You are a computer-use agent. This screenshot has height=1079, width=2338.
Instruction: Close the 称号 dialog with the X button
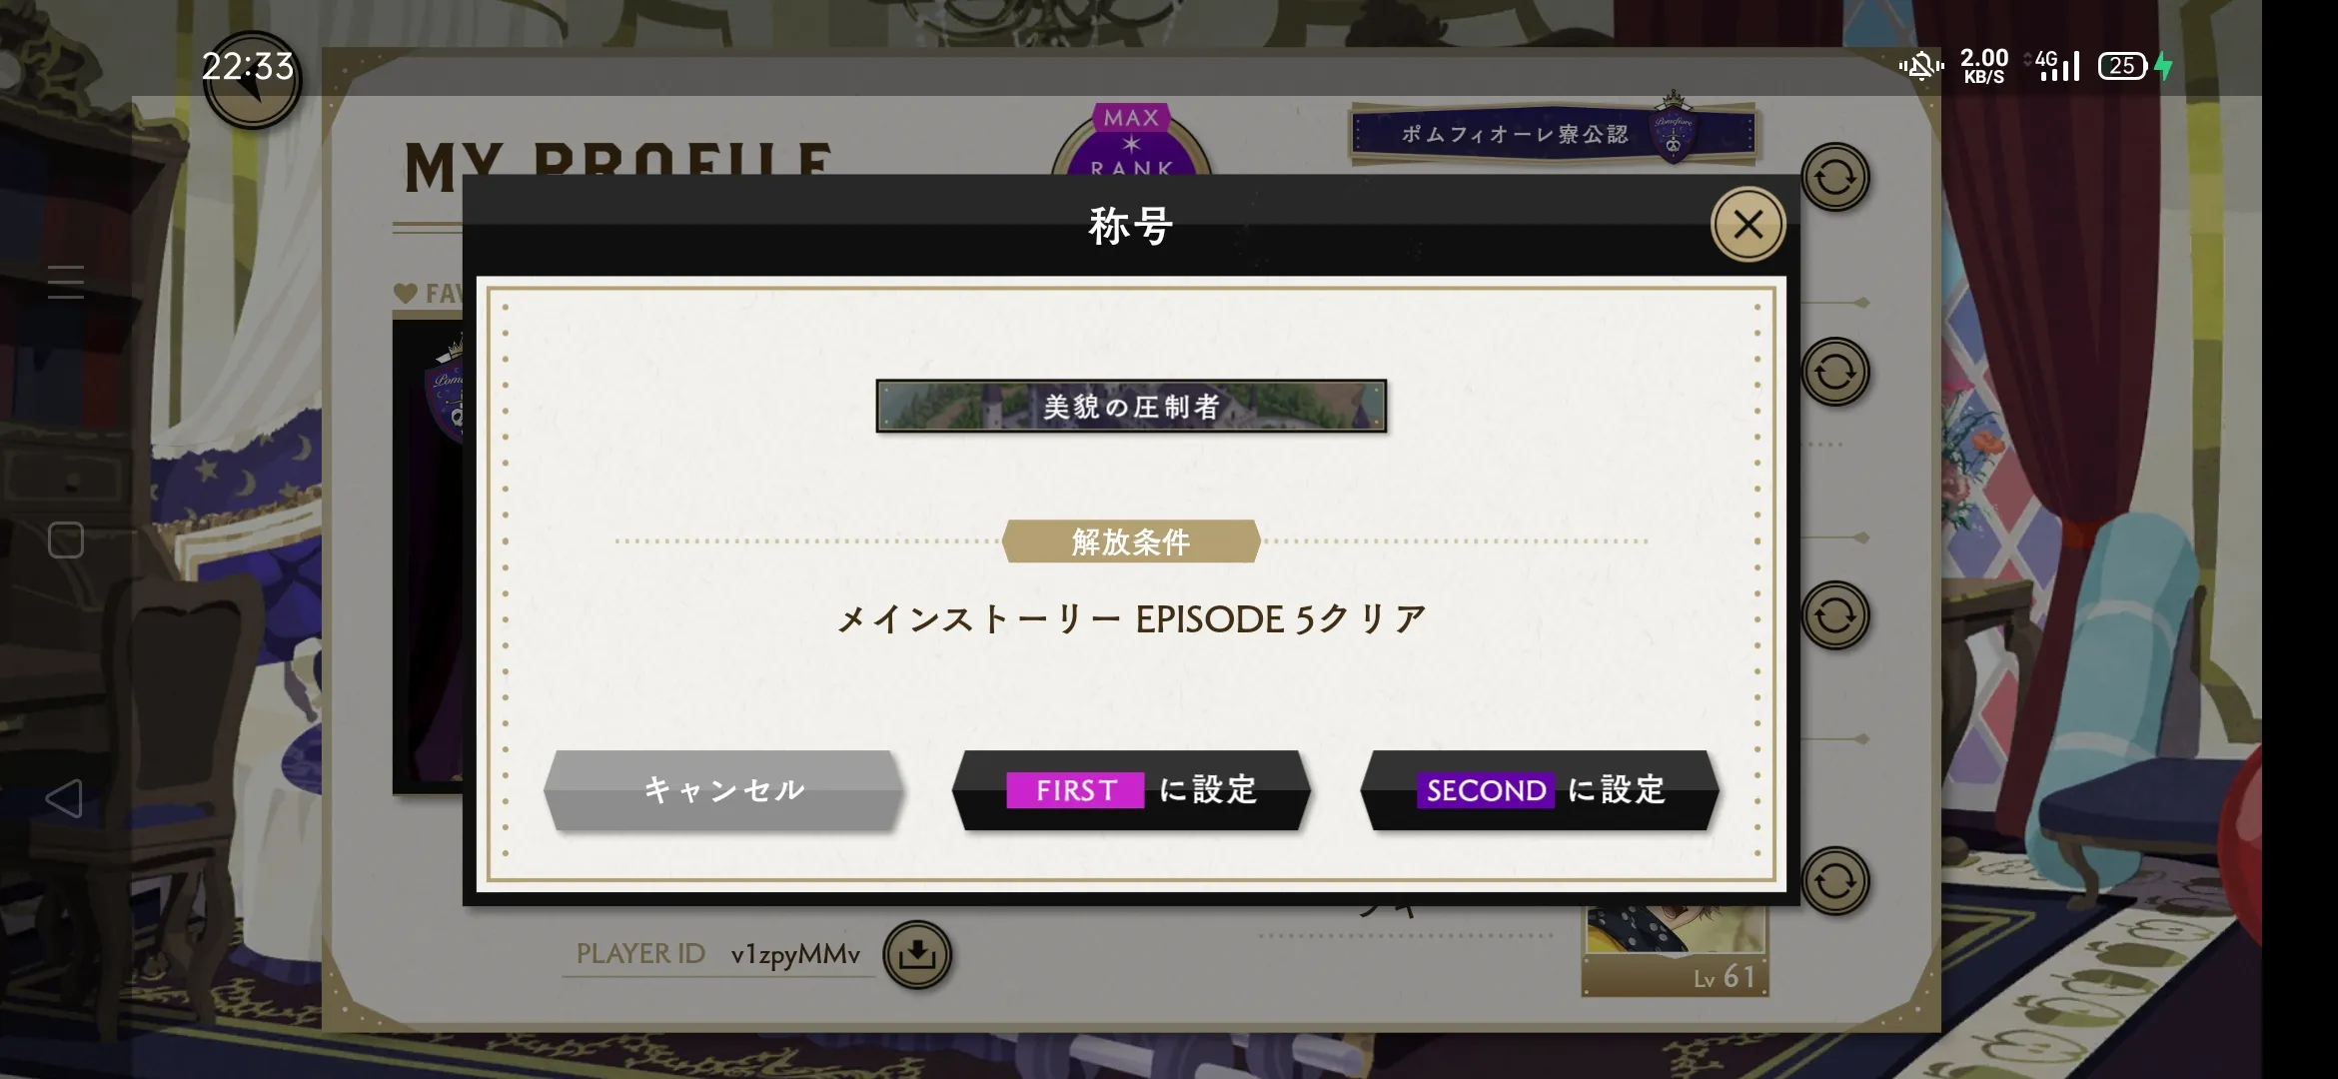tap(1748, 225)
